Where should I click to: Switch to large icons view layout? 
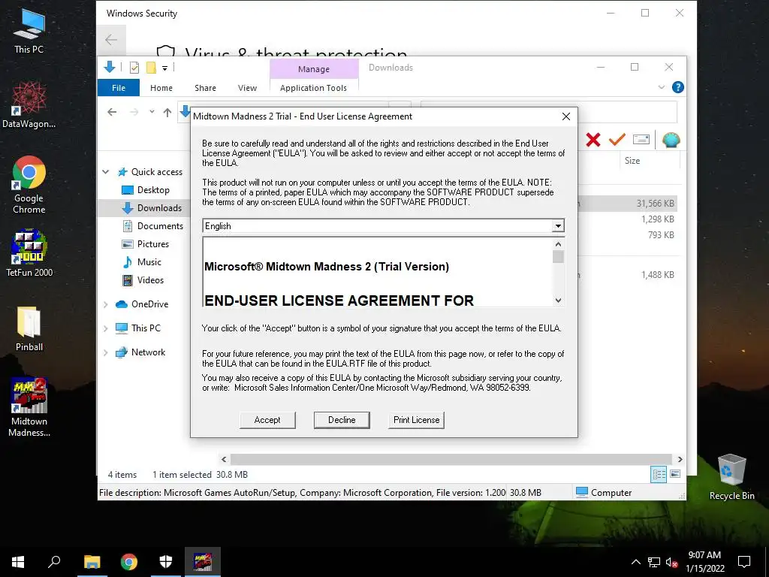point(675,474)
